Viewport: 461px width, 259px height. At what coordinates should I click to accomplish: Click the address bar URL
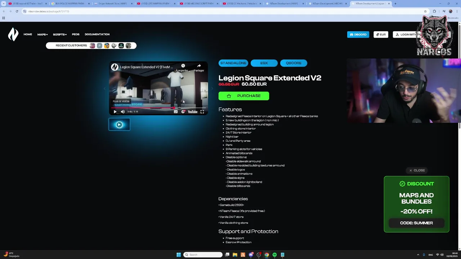pos(49,11)
